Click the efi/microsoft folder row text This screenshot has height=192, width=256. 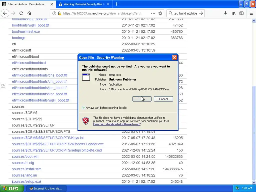click(x=21, y=50)
